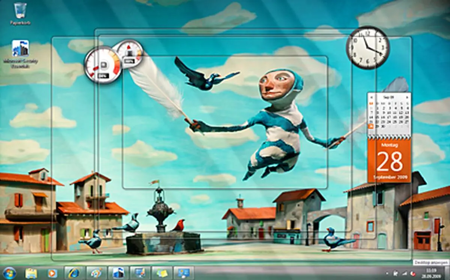The image size is (450, 280).
Task: Expand hidden system tray icons arrow
Action: click(387, 273)
